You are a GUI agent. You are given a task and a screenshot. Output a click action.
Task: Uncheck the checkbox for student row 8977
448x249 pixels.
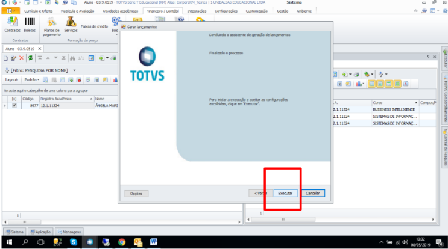click(x=14, y=105)
